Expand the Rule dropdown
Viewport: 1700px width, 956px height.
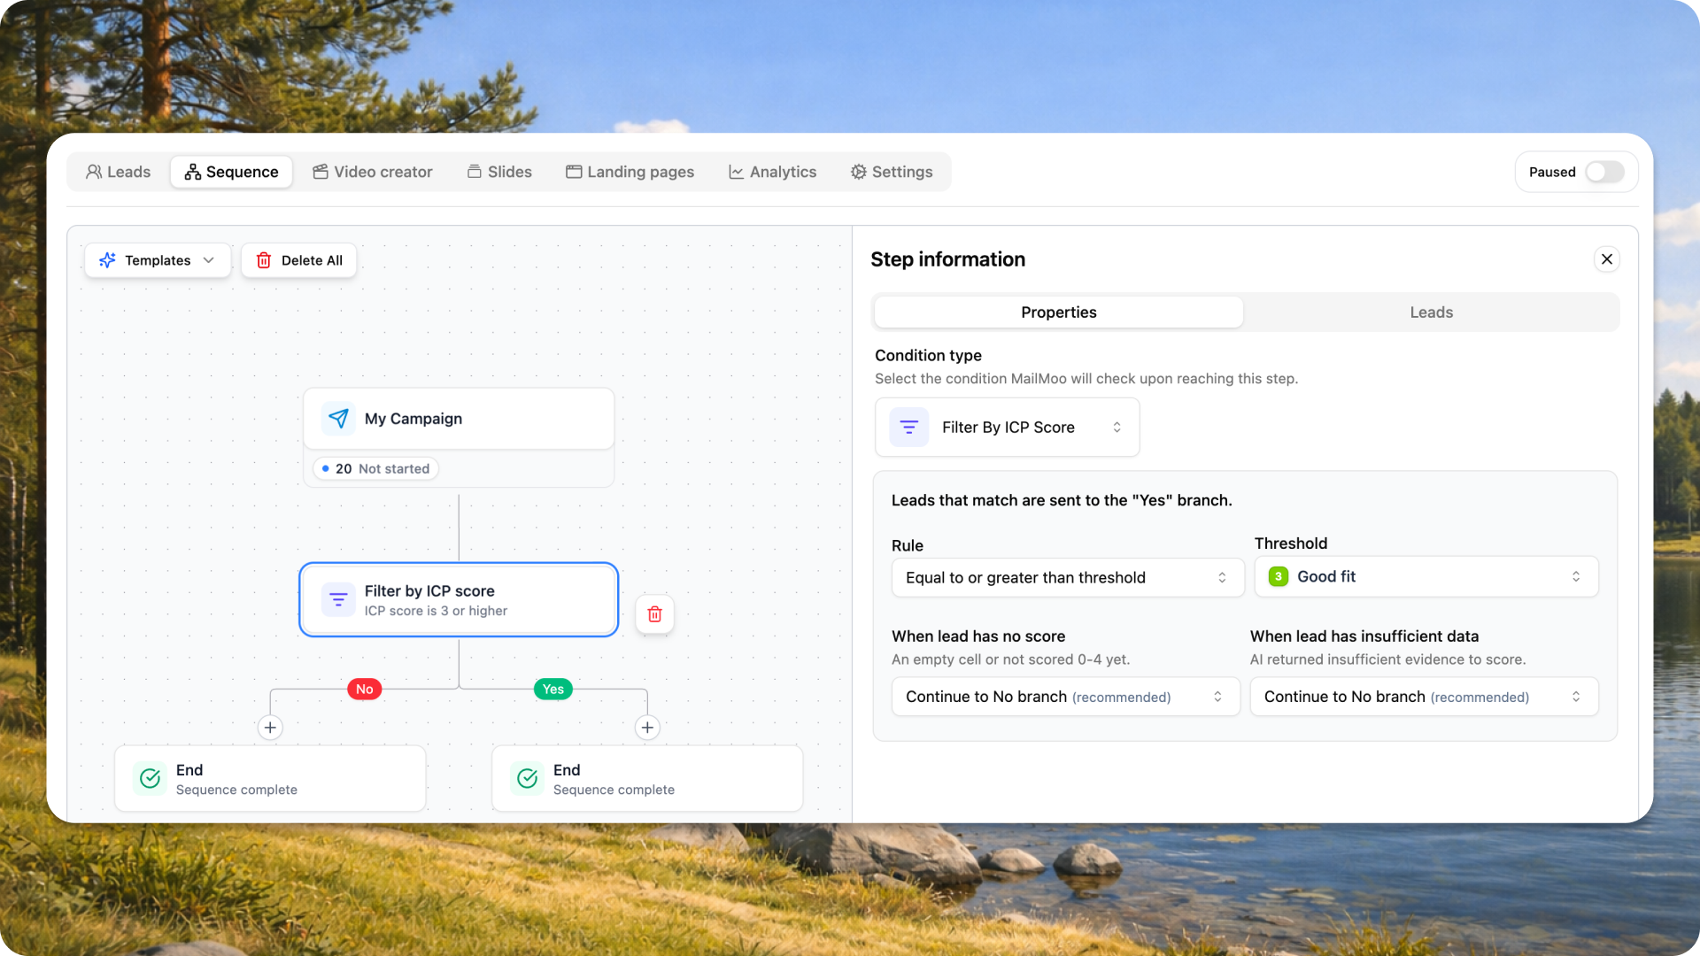pyautogui.click(x=1068, y=577)
